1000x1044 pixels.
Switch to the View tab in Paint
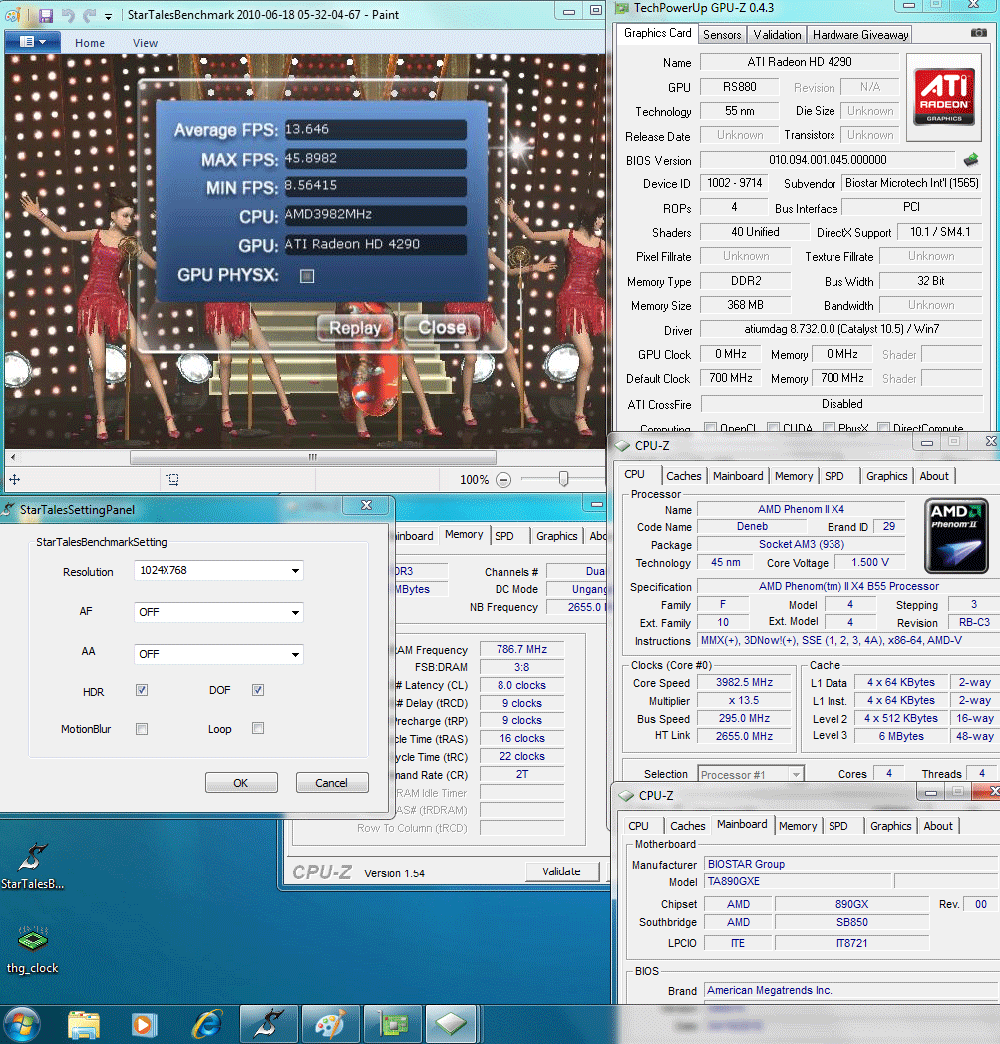(145, 43)
